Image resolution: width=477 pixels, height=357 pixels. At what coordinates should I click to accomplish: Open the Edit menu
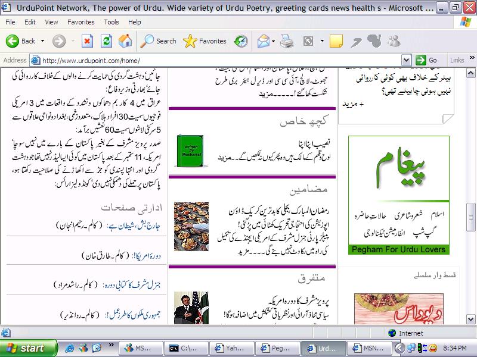[30, 22]
